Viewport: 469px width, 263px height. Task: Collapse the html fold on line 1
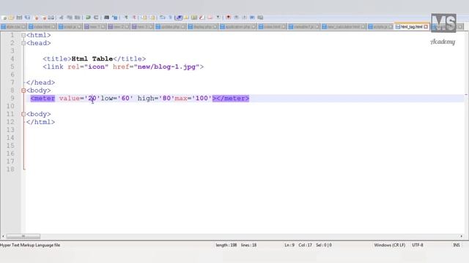[23, 35]
